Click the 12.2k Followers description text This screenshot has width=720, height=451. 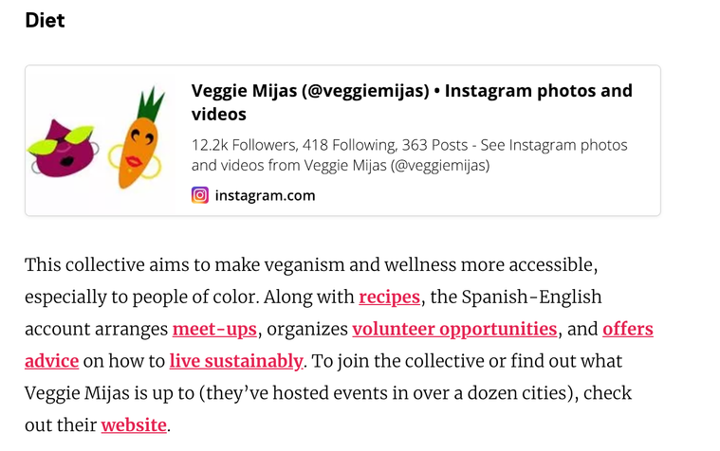409,155
